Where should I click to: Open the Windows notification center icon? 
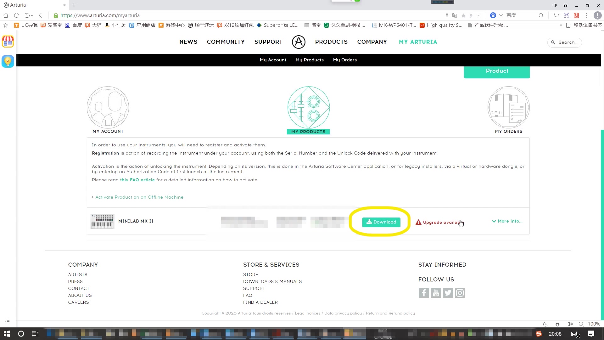coord(591,334)
